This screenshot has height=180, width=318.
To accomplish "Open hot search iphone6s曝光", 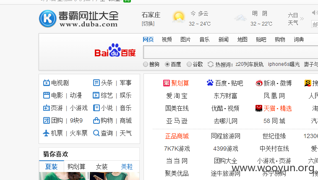I will point(284,64).
